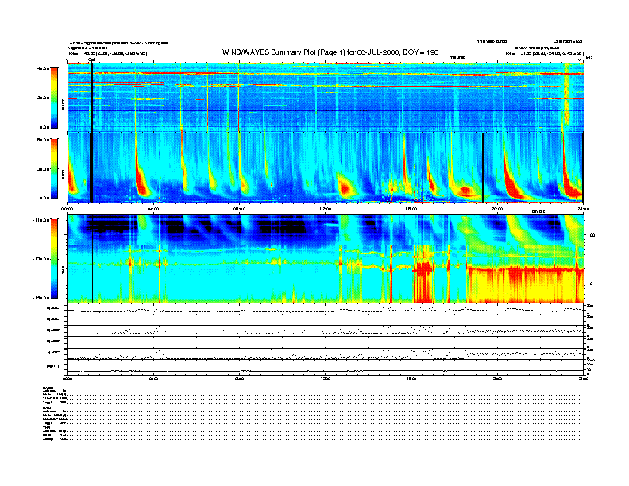Click the WIND/WAVES Summary Plot title

330,52
